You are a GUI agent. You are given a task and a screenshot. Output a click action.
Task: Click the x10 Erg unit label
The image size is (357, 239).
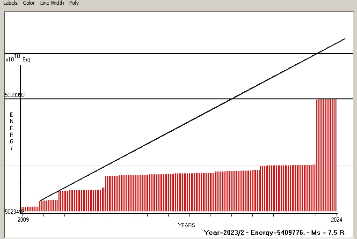18,59
